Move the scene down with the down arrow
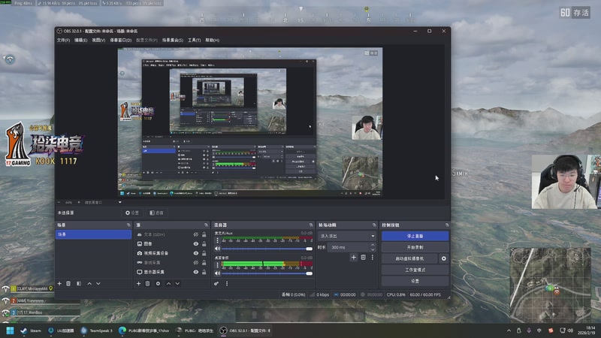 click(98, 284)
